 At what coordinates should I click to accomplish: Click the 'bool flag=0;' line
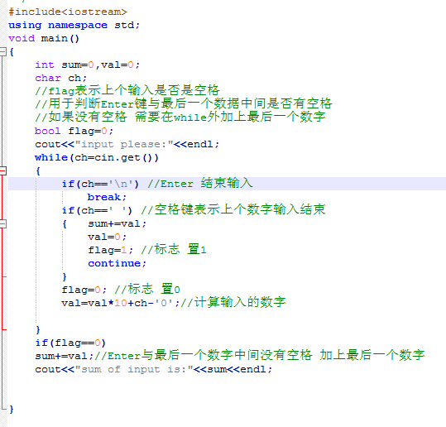(74, 131)
